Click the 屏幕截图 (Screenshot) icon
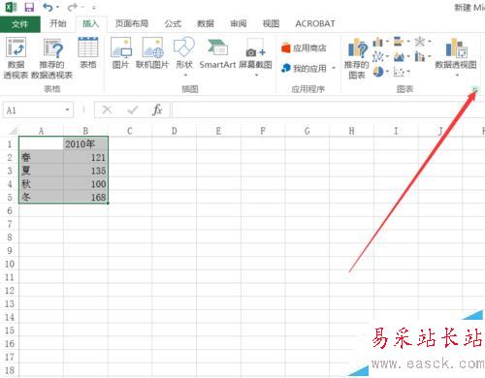Image resolution: width=485 pixels, height=378 pixels. 255,47
